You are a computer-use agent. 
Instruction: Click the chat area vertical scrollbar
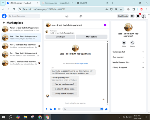click(107, 73)
